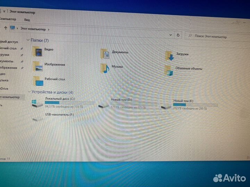This screenshot has width=250, height=187.
Task: Open the Видео folder icon
Action: pos(38,52)
